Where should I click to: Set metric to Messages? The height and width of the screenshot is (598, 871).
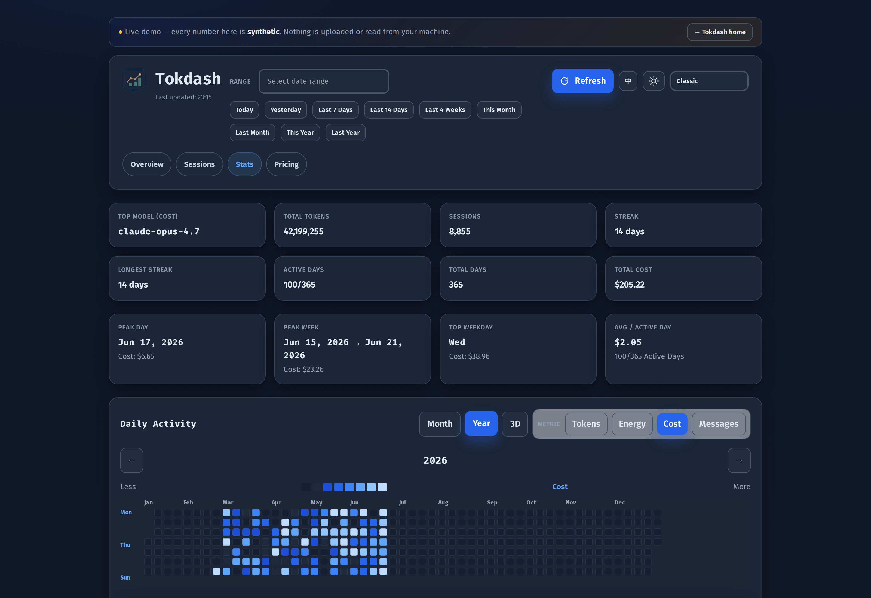coord(718,424)
